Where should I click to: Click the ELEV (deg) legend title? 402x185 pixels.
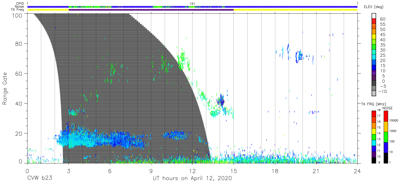373,7
